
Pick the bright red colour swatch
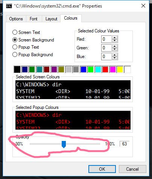[x=105, y=69]
